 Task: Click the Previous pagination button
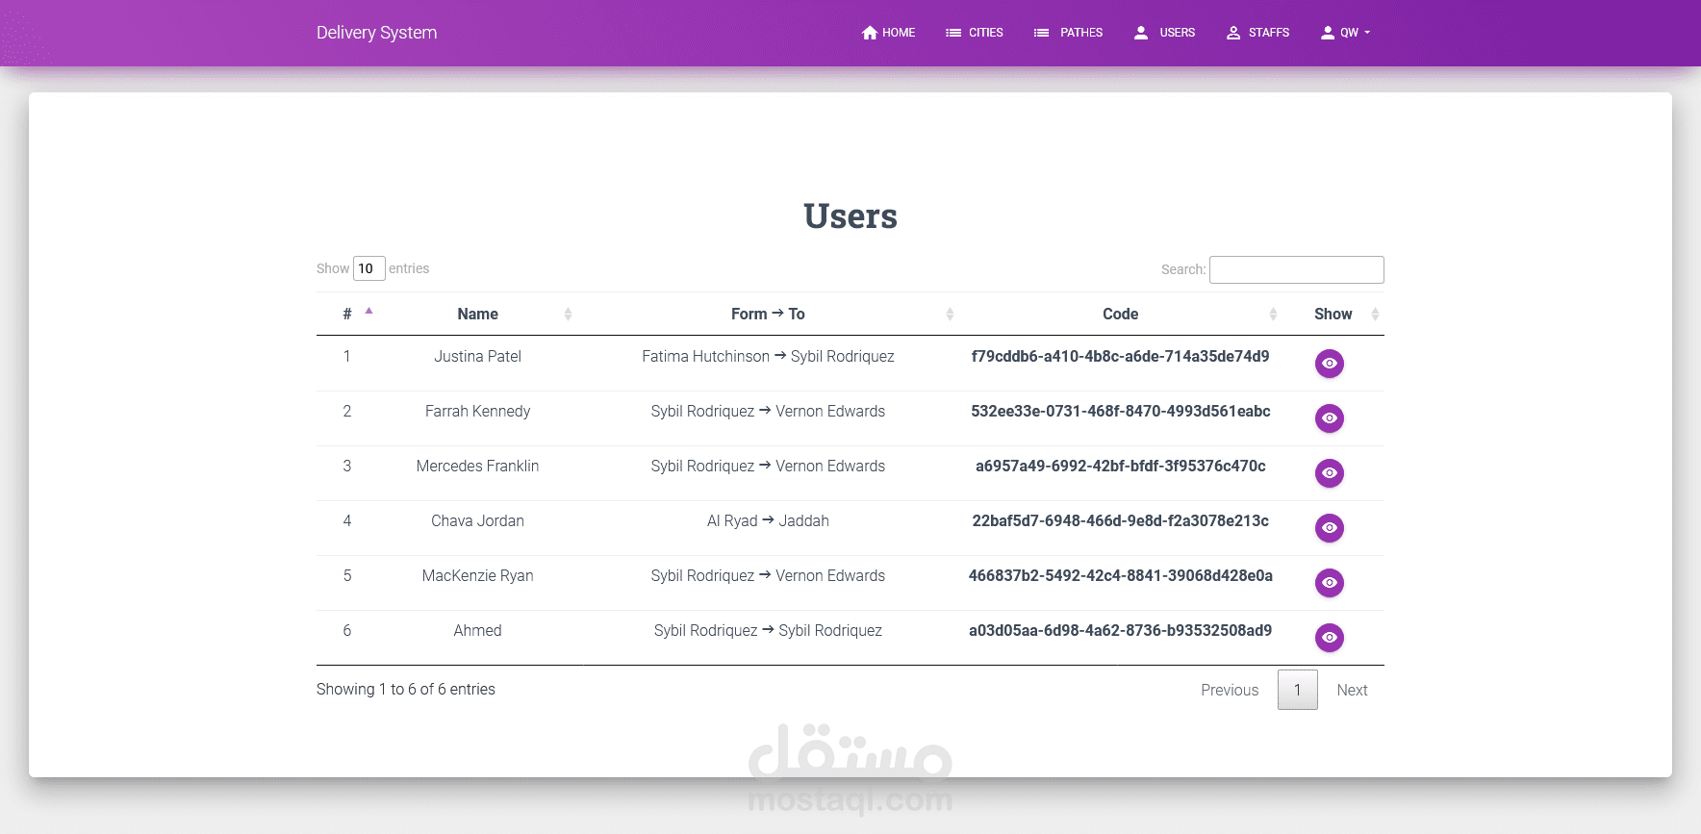1230,690
